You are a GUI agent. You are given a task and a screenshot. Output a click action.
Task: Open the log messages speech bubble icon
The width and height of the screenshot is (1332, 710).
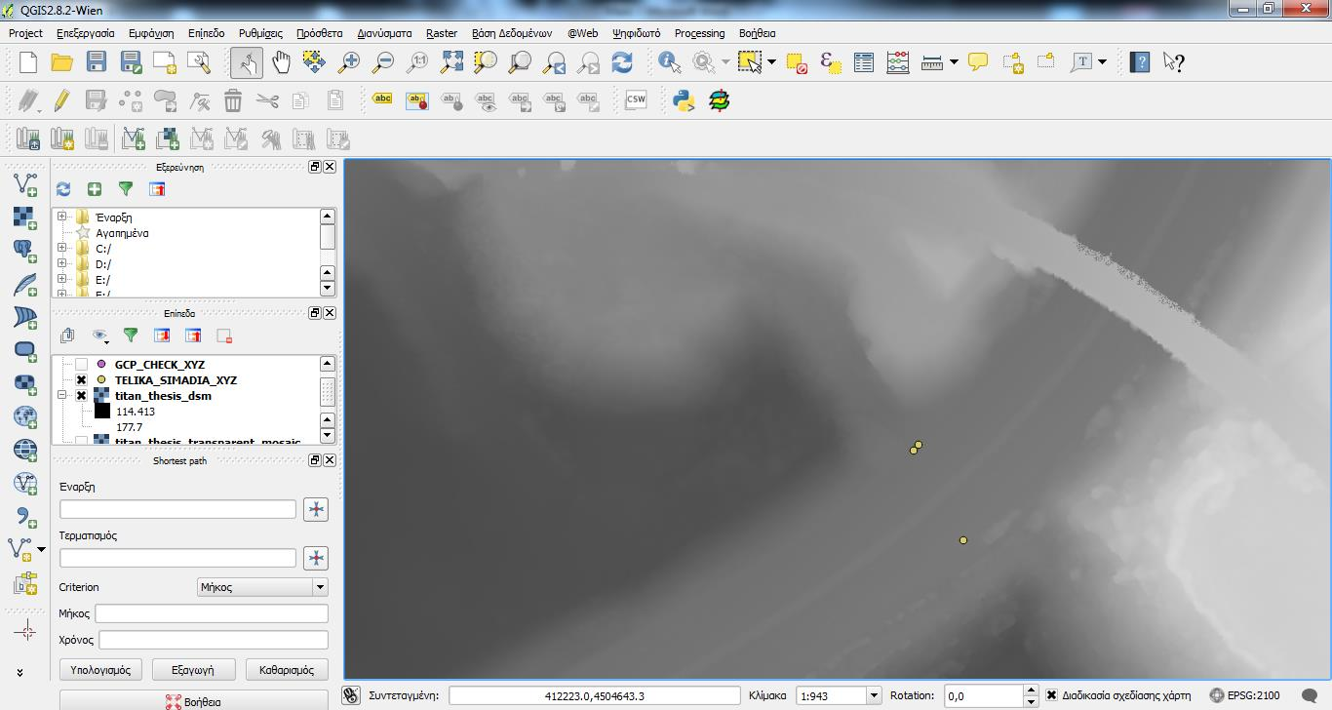[x=1311, y=695]
